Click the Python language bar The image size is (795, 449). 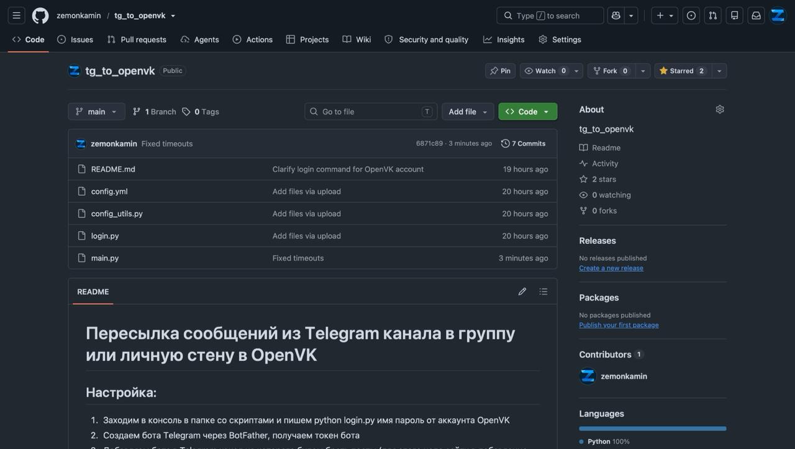point(653,429)
